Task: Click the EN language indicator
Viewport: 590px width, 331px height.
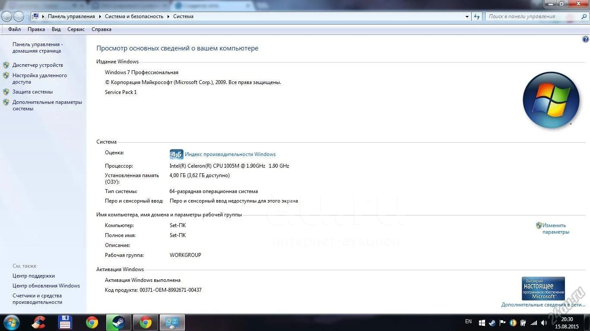Action: point(468,322)
